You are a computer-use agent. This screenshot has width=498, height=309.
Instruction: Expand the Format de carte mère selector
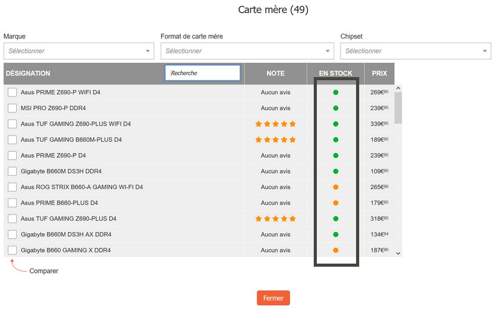tap(247, 51)
